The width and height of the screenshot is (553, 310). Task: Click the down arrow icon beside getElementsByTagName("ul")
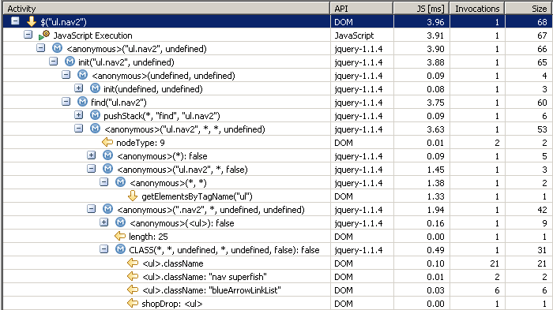133,196
